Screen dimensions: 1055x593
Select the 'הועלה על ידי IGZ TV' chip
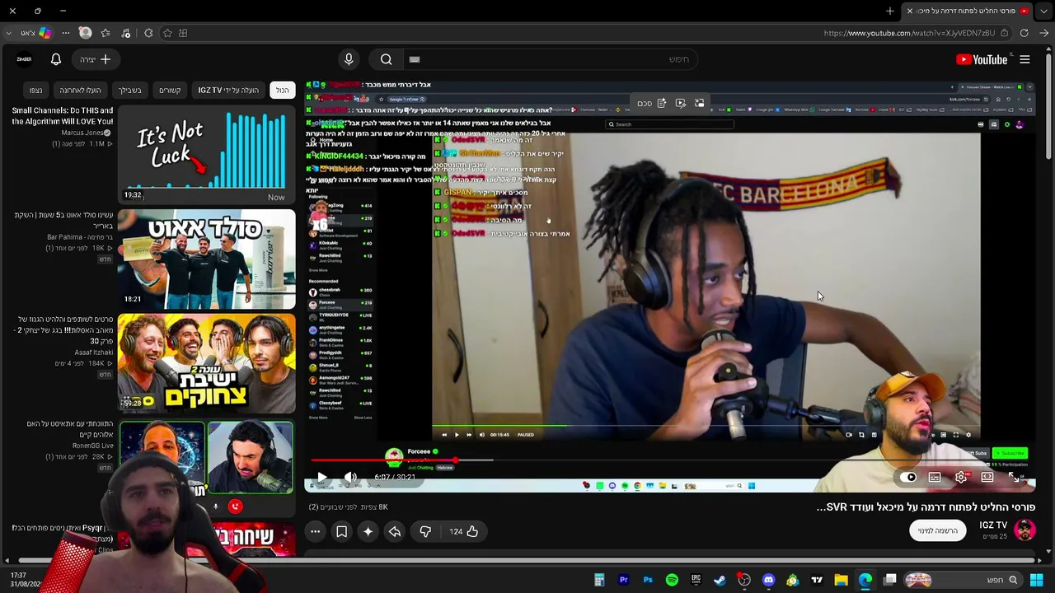228,90
